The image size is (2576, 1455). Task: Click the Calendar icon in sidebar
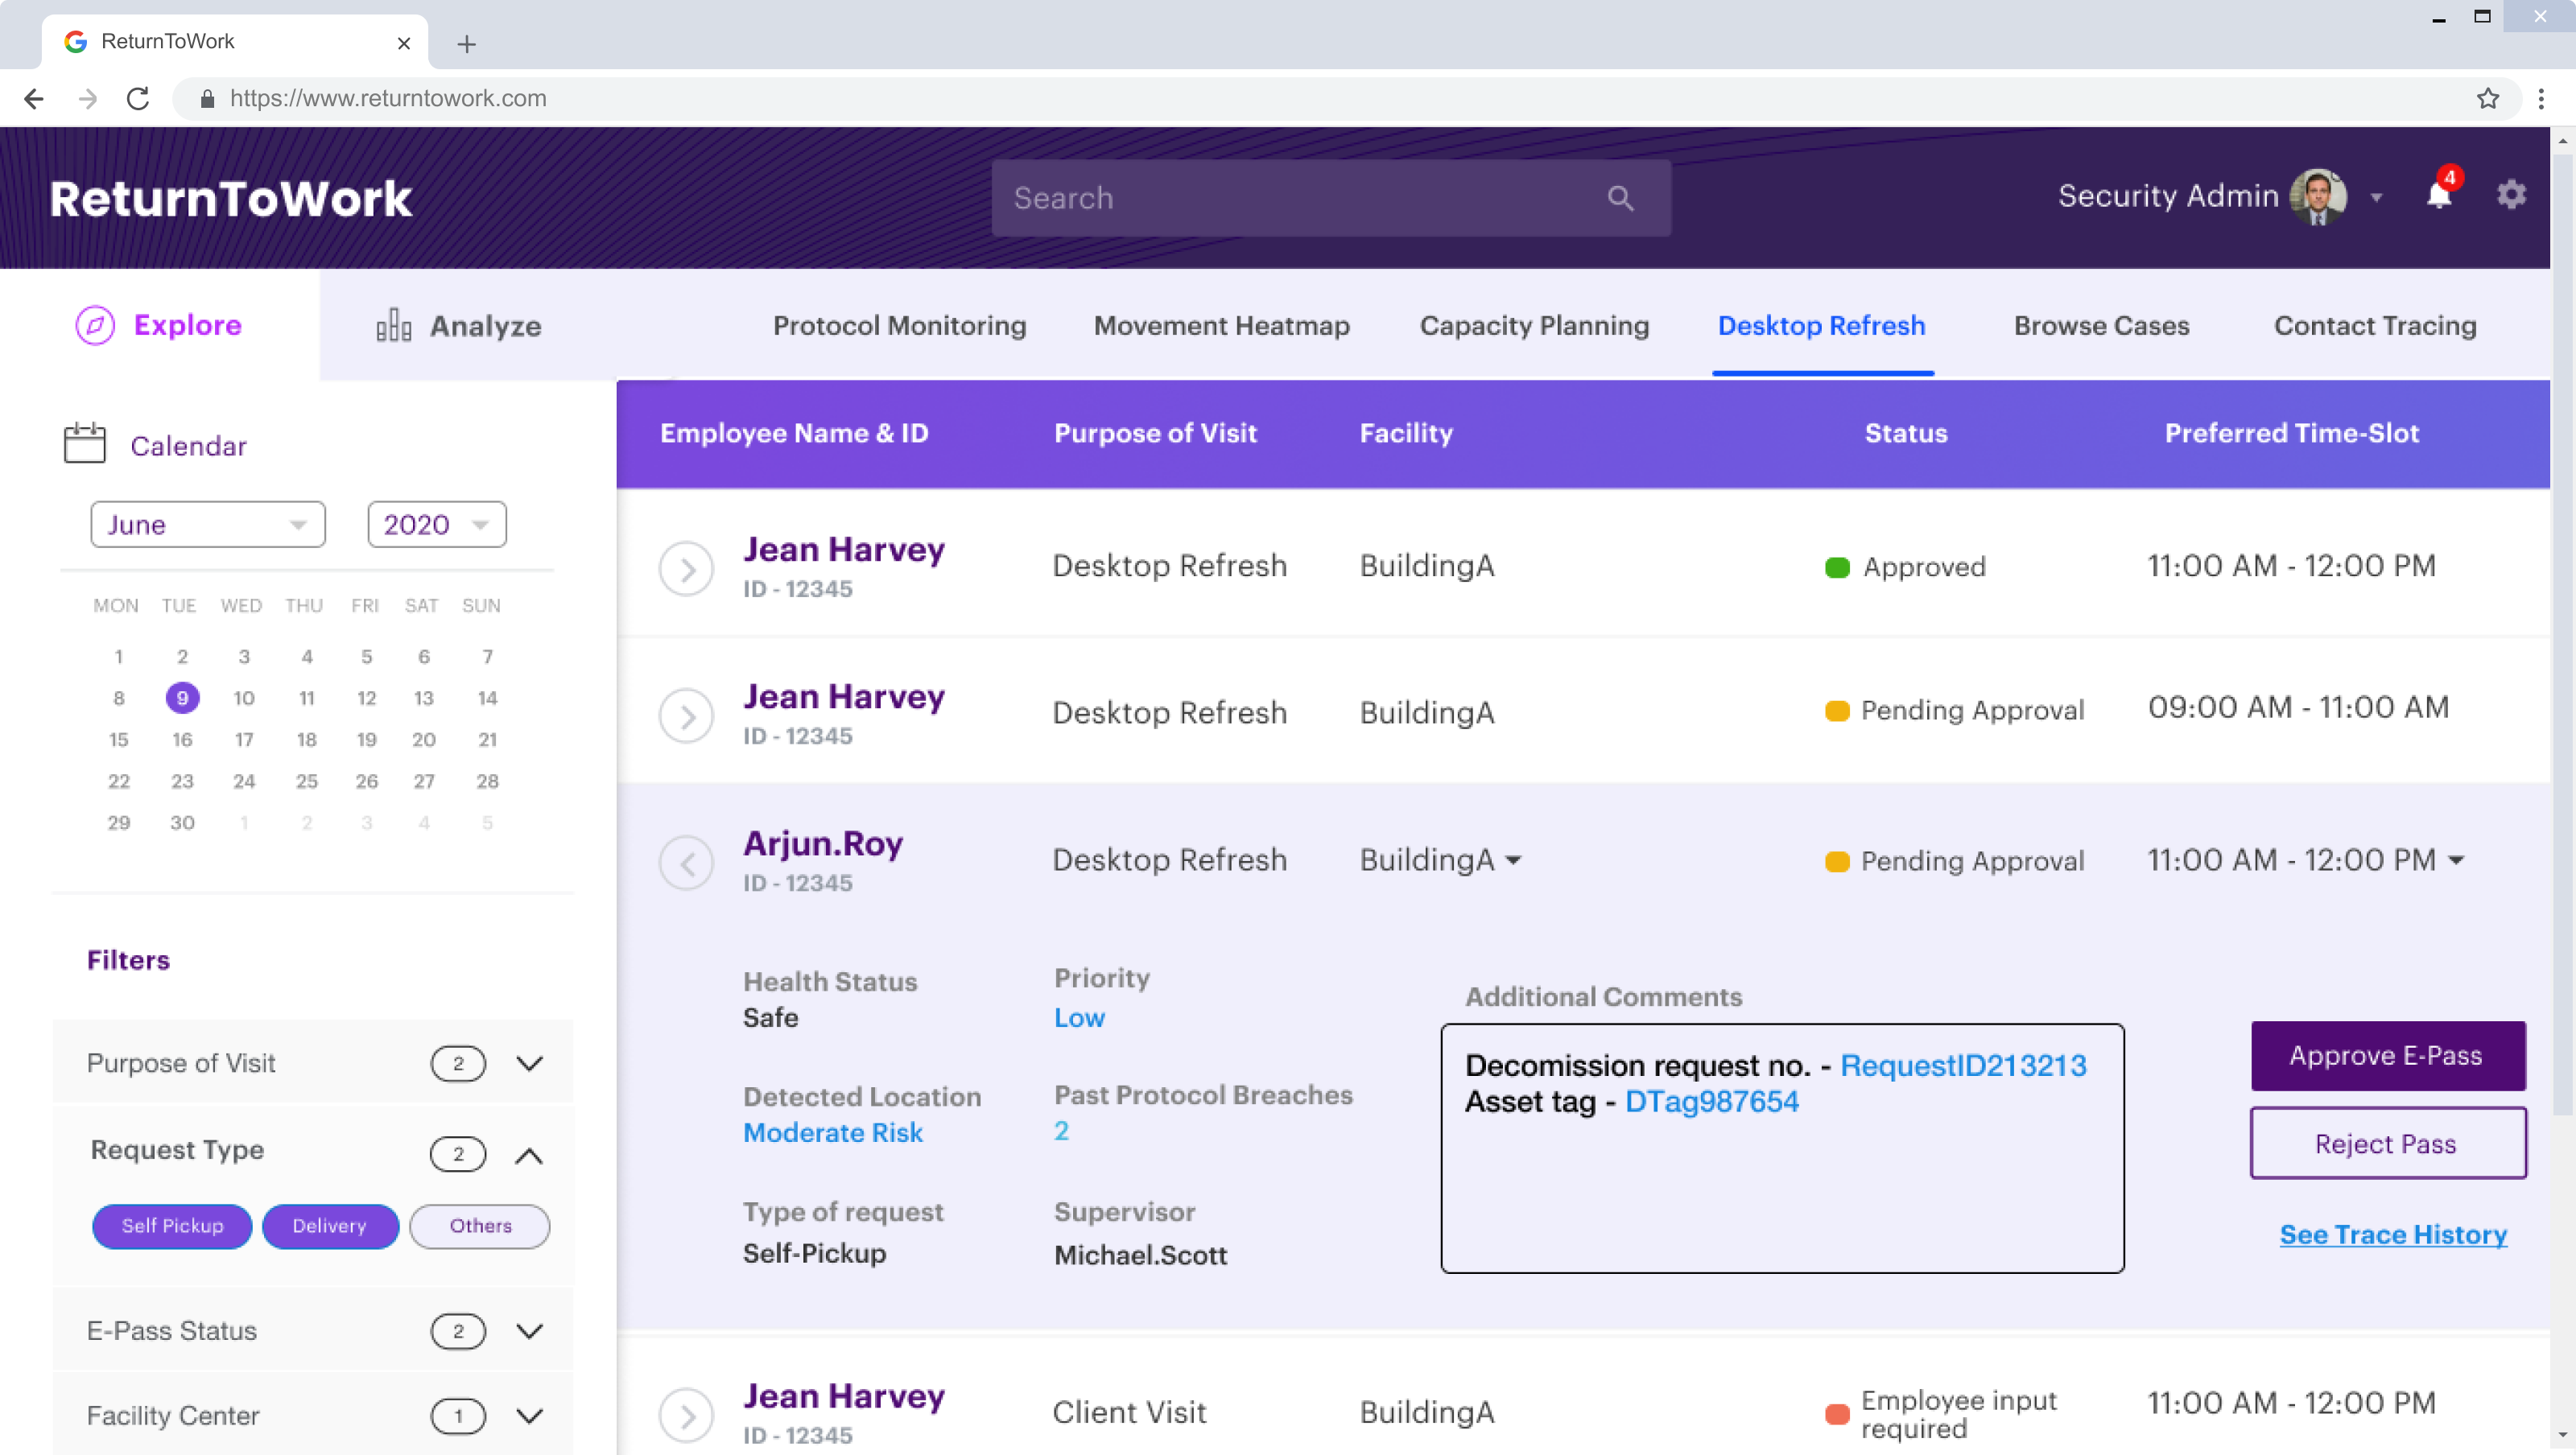point(85,443)
